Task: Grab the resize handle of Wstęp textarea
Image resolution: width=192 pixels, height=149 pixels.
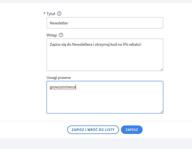Action: click(x=162, y=69)
